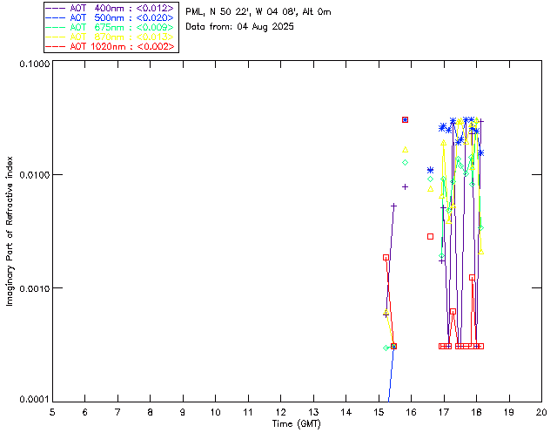
Task: Select the AOT 870nm yellow legend entry
Action: click(110, 37)
